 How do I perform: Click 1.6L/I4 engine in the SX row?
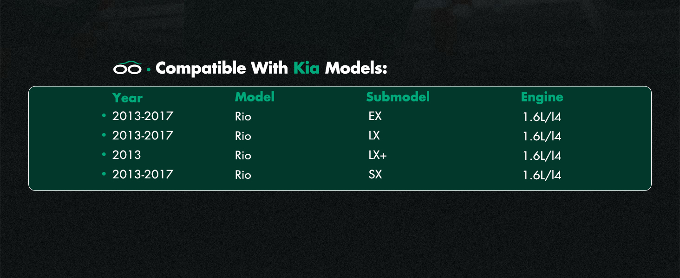(542, 175)
